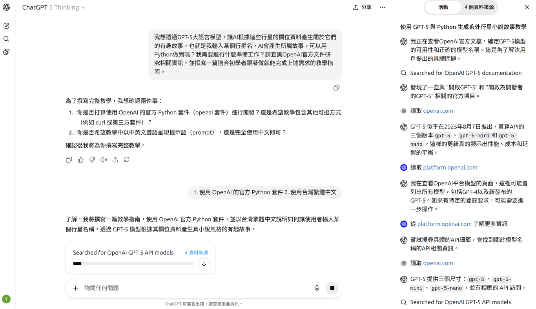The width and height of the screenshot is (536, 309).
Task: Click the 'Searched for OpenAI GPT-5 API models' card text
Action: point(123,253)
